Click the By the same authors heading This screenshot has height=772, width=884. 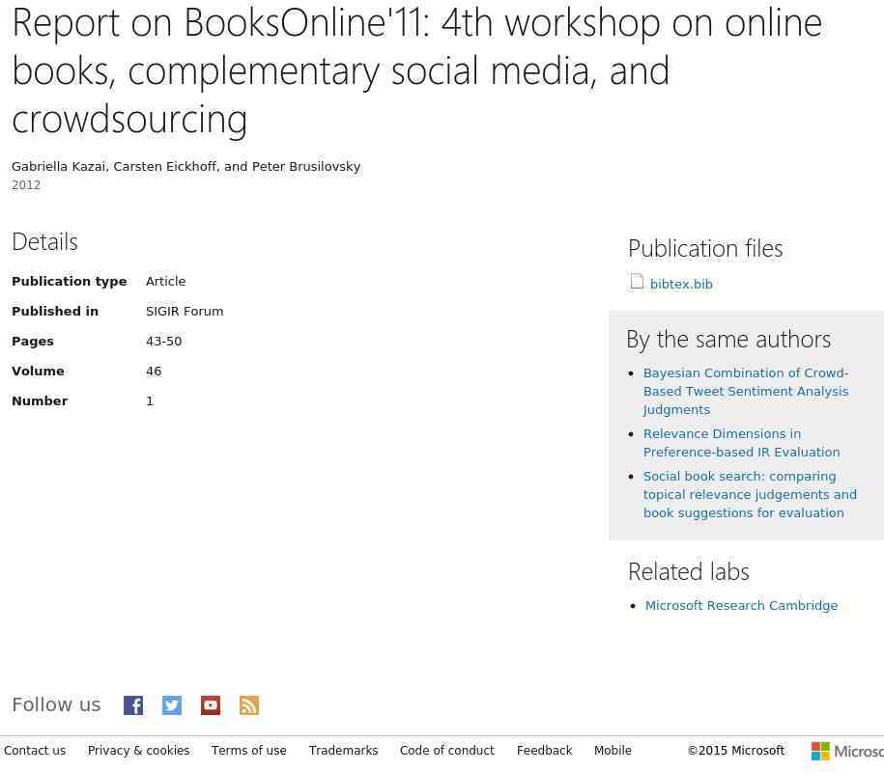pos(728,340)
